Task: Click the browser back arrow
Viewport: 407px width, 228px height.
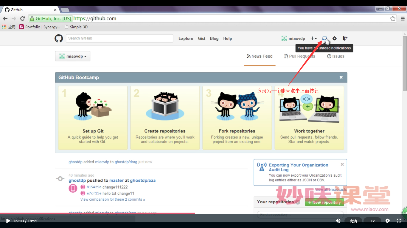Action: (5, 18)
